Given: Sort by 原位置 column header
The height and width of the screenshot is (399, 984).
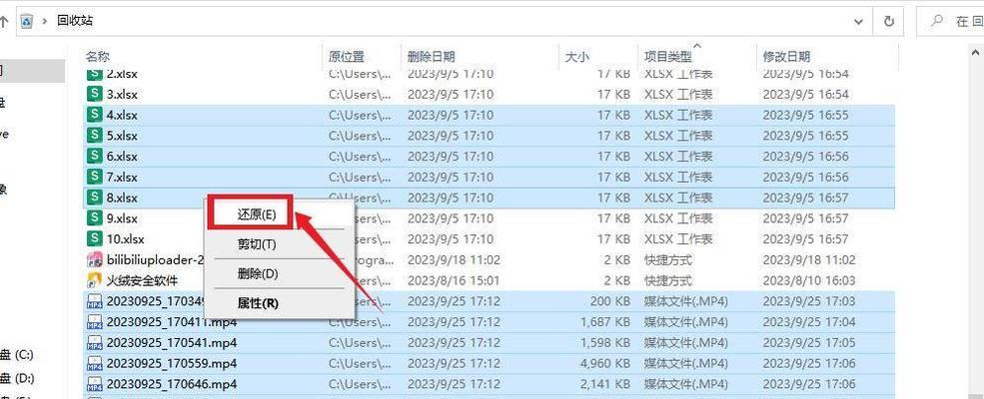Looking at the screenshot, I should pos(347,57).
